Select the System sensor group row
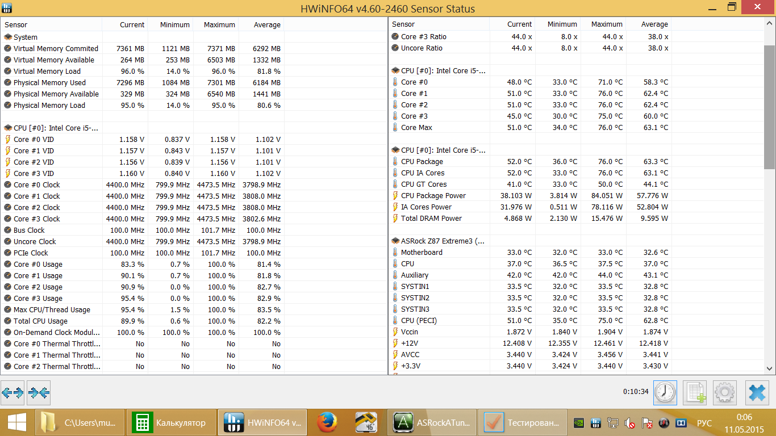 coord(143,37)
